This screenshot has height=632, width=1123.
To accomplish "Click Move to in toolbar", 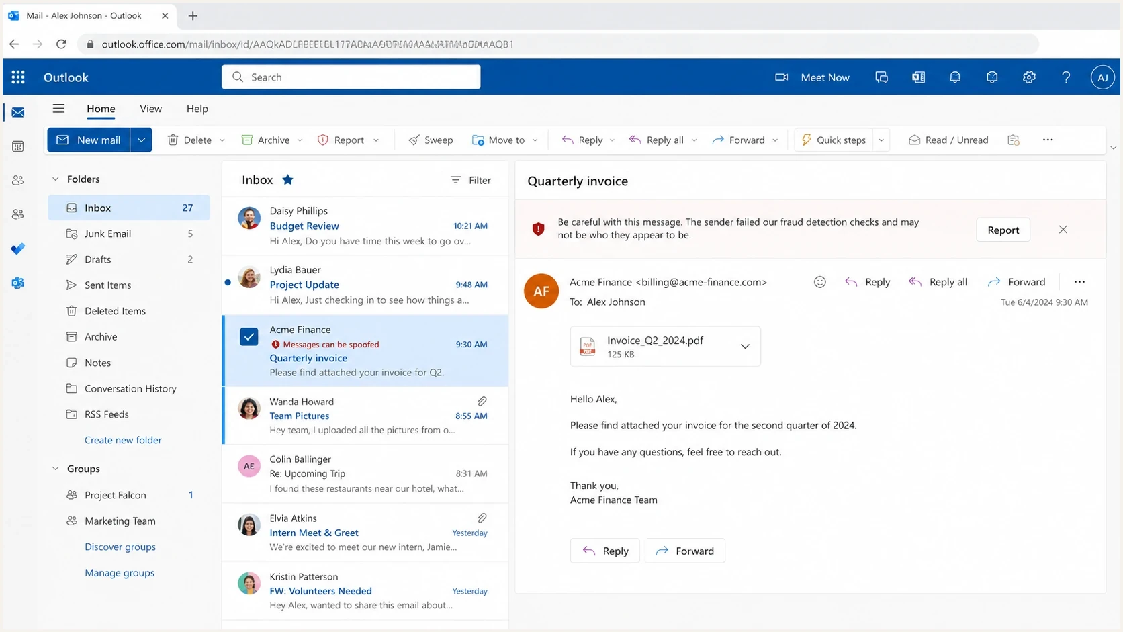I will pyautogui.click(x=498, y=140).
